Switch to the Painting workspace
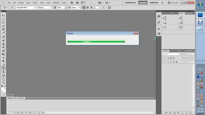The image size is (205, 115). click(x=154, y=3)
